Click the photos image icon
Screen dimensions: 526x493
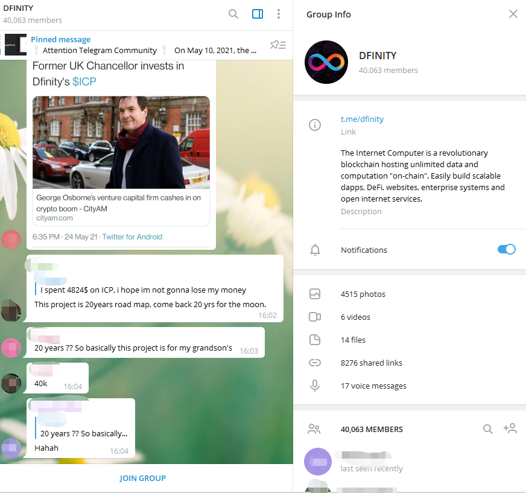click(315, 294)
